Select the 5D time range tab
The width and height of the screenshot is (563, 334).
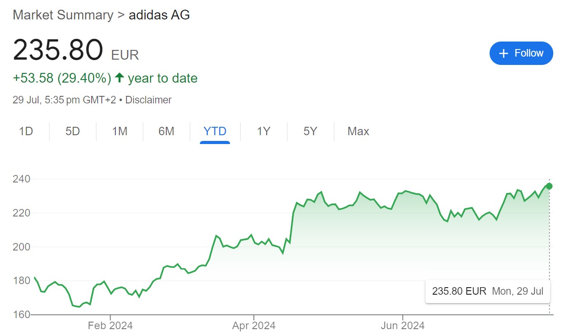73,131
